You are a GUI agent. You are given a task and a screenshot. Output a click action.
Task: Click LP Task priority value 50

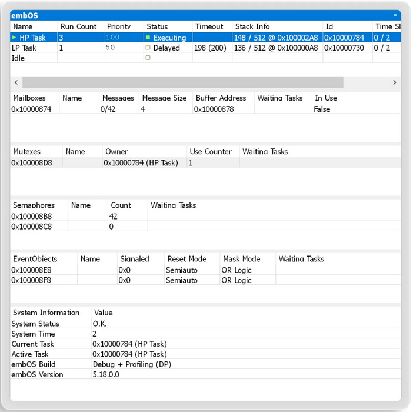click(x=111, y=48)
